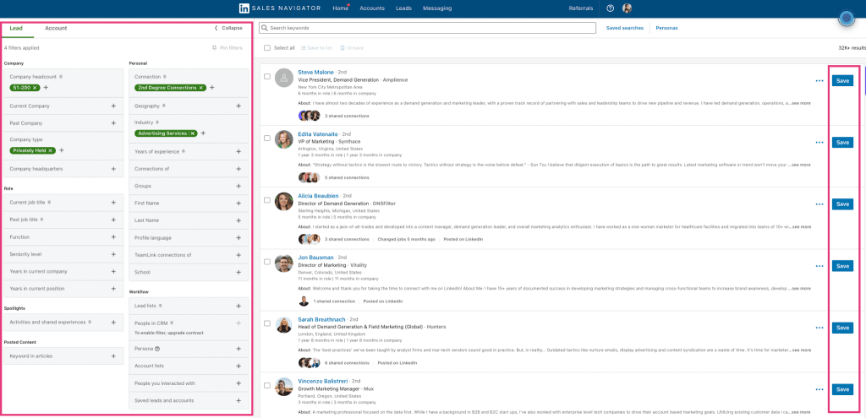Remove the Privately Held filter chip
866x418 pixels.
click(50, 150)
